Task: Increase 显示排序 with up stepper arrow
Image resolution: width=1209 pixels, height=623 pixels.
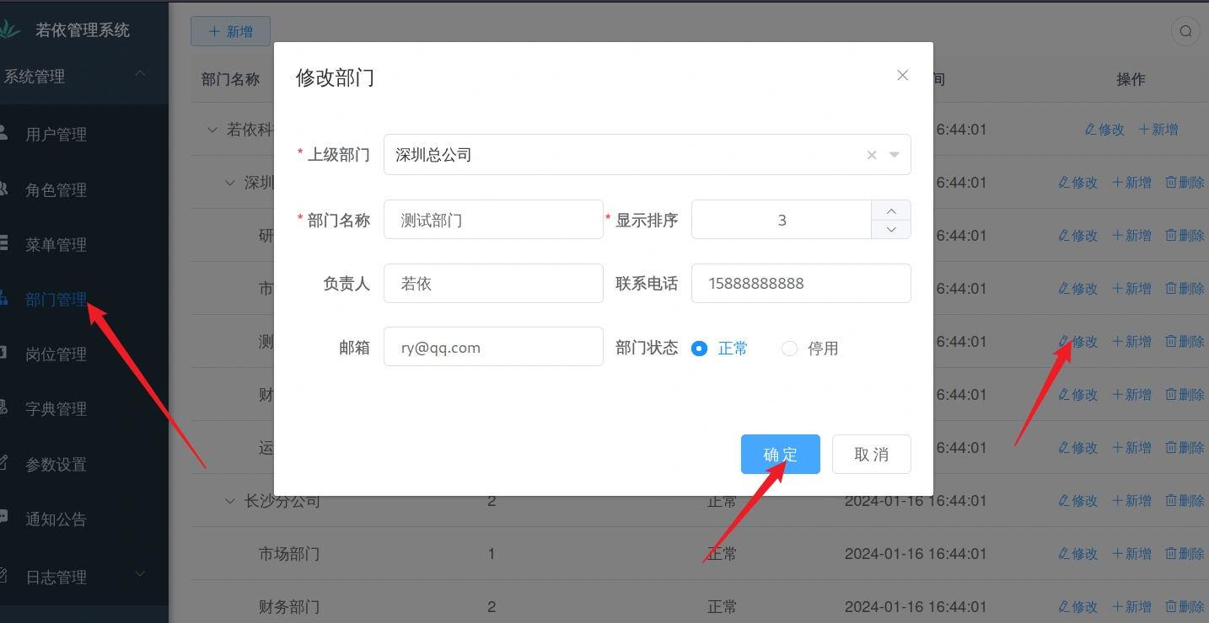Action: coord(891,210)
